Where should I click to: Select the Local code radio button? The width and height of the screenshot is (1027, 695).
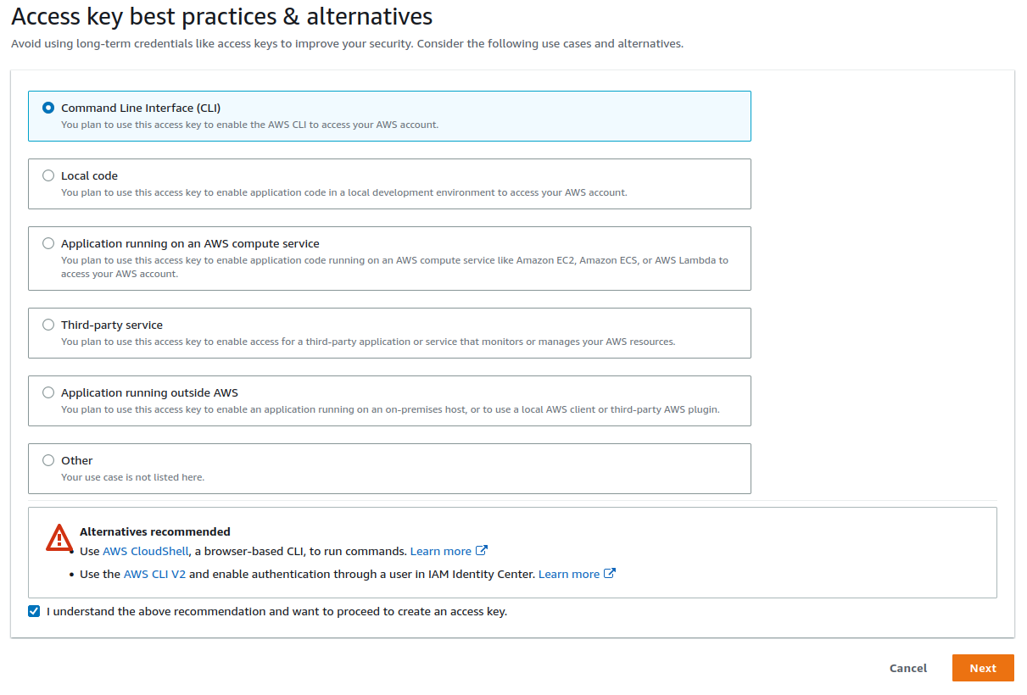coord(48,175)
